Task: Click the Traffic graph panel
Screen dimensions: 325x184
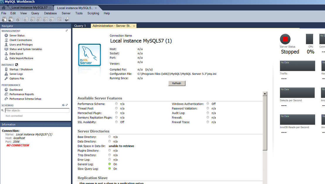Action: pyautogui.click(x=297, y=66)
